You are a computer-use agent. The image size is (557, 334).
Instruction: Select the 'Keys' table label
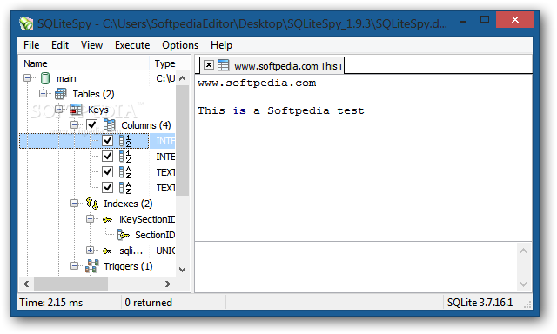98,110
